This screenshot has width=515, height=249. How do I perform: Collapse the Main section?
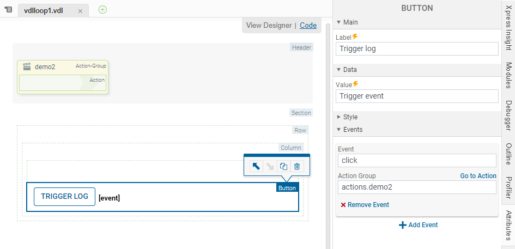338,22
